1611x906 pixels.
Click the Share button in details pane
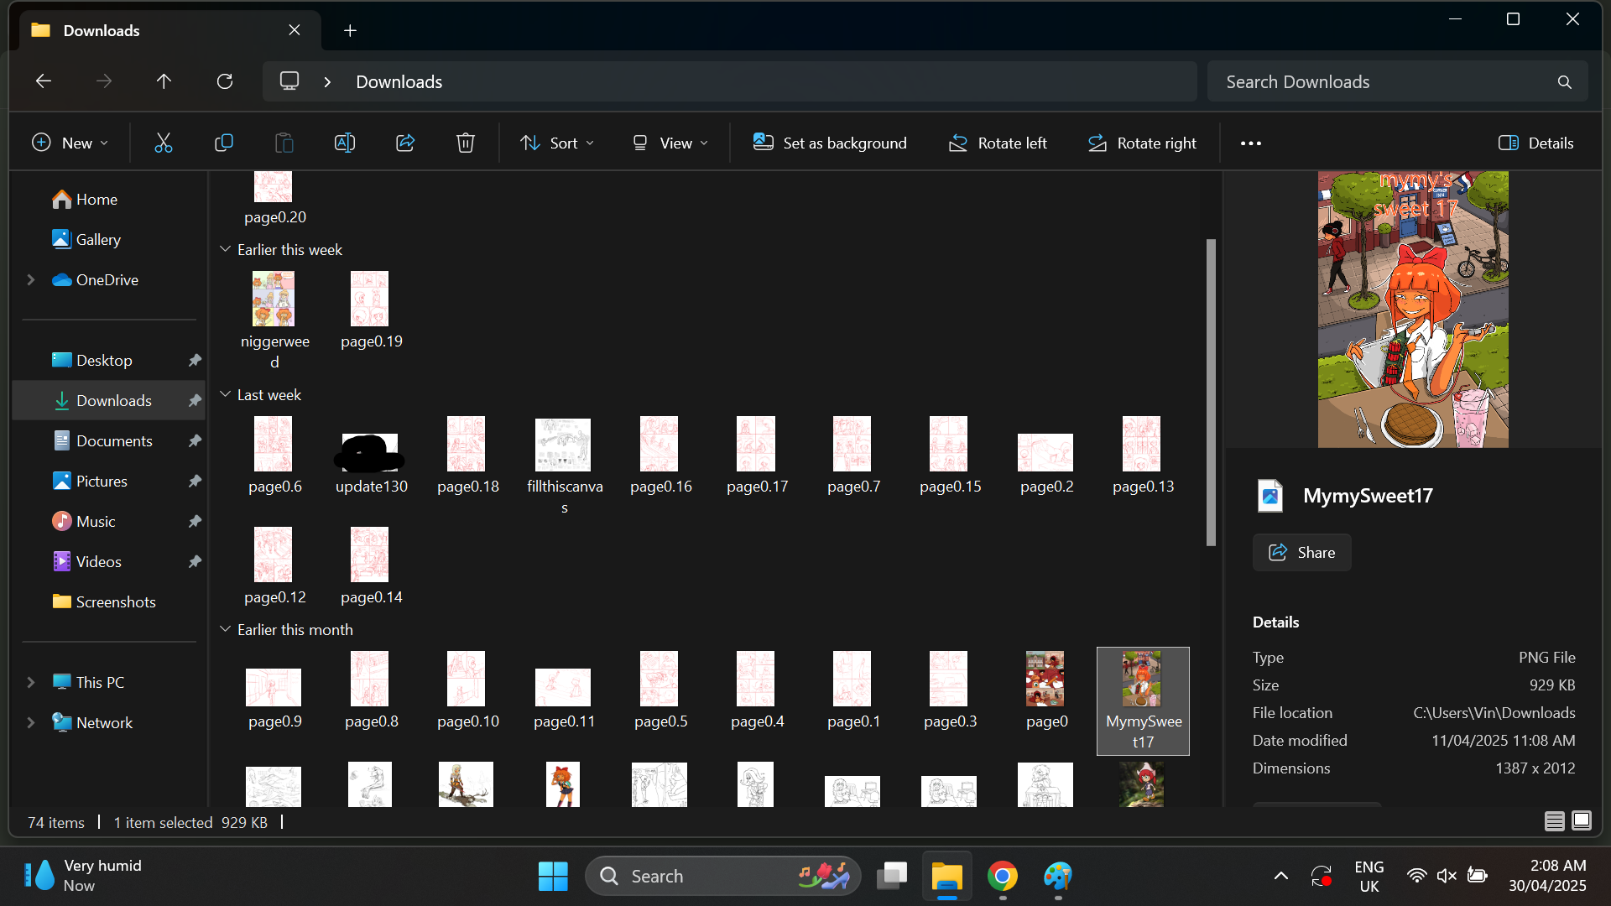1301,553
